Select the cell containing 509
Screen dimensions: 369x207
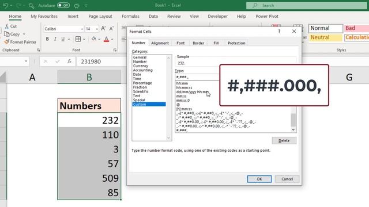(89, 178)
